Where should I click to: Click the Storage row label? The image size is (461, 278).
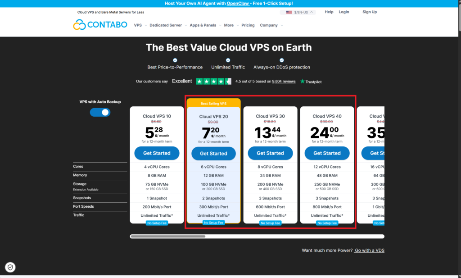click(80, 184)
